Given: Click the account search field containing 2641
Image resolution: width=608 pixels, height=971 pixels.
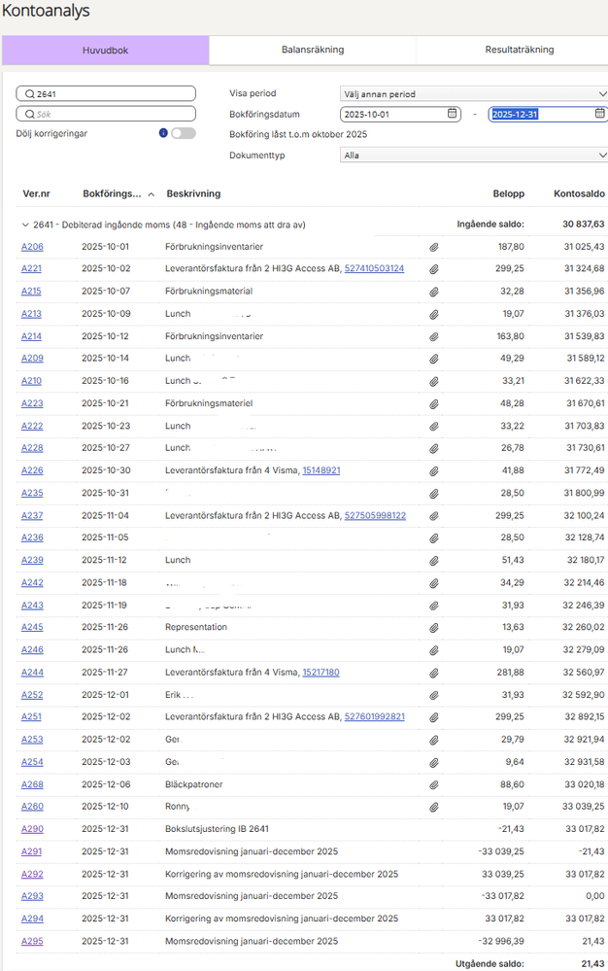Looking at the screenshot, I should [x=106, y=93].
